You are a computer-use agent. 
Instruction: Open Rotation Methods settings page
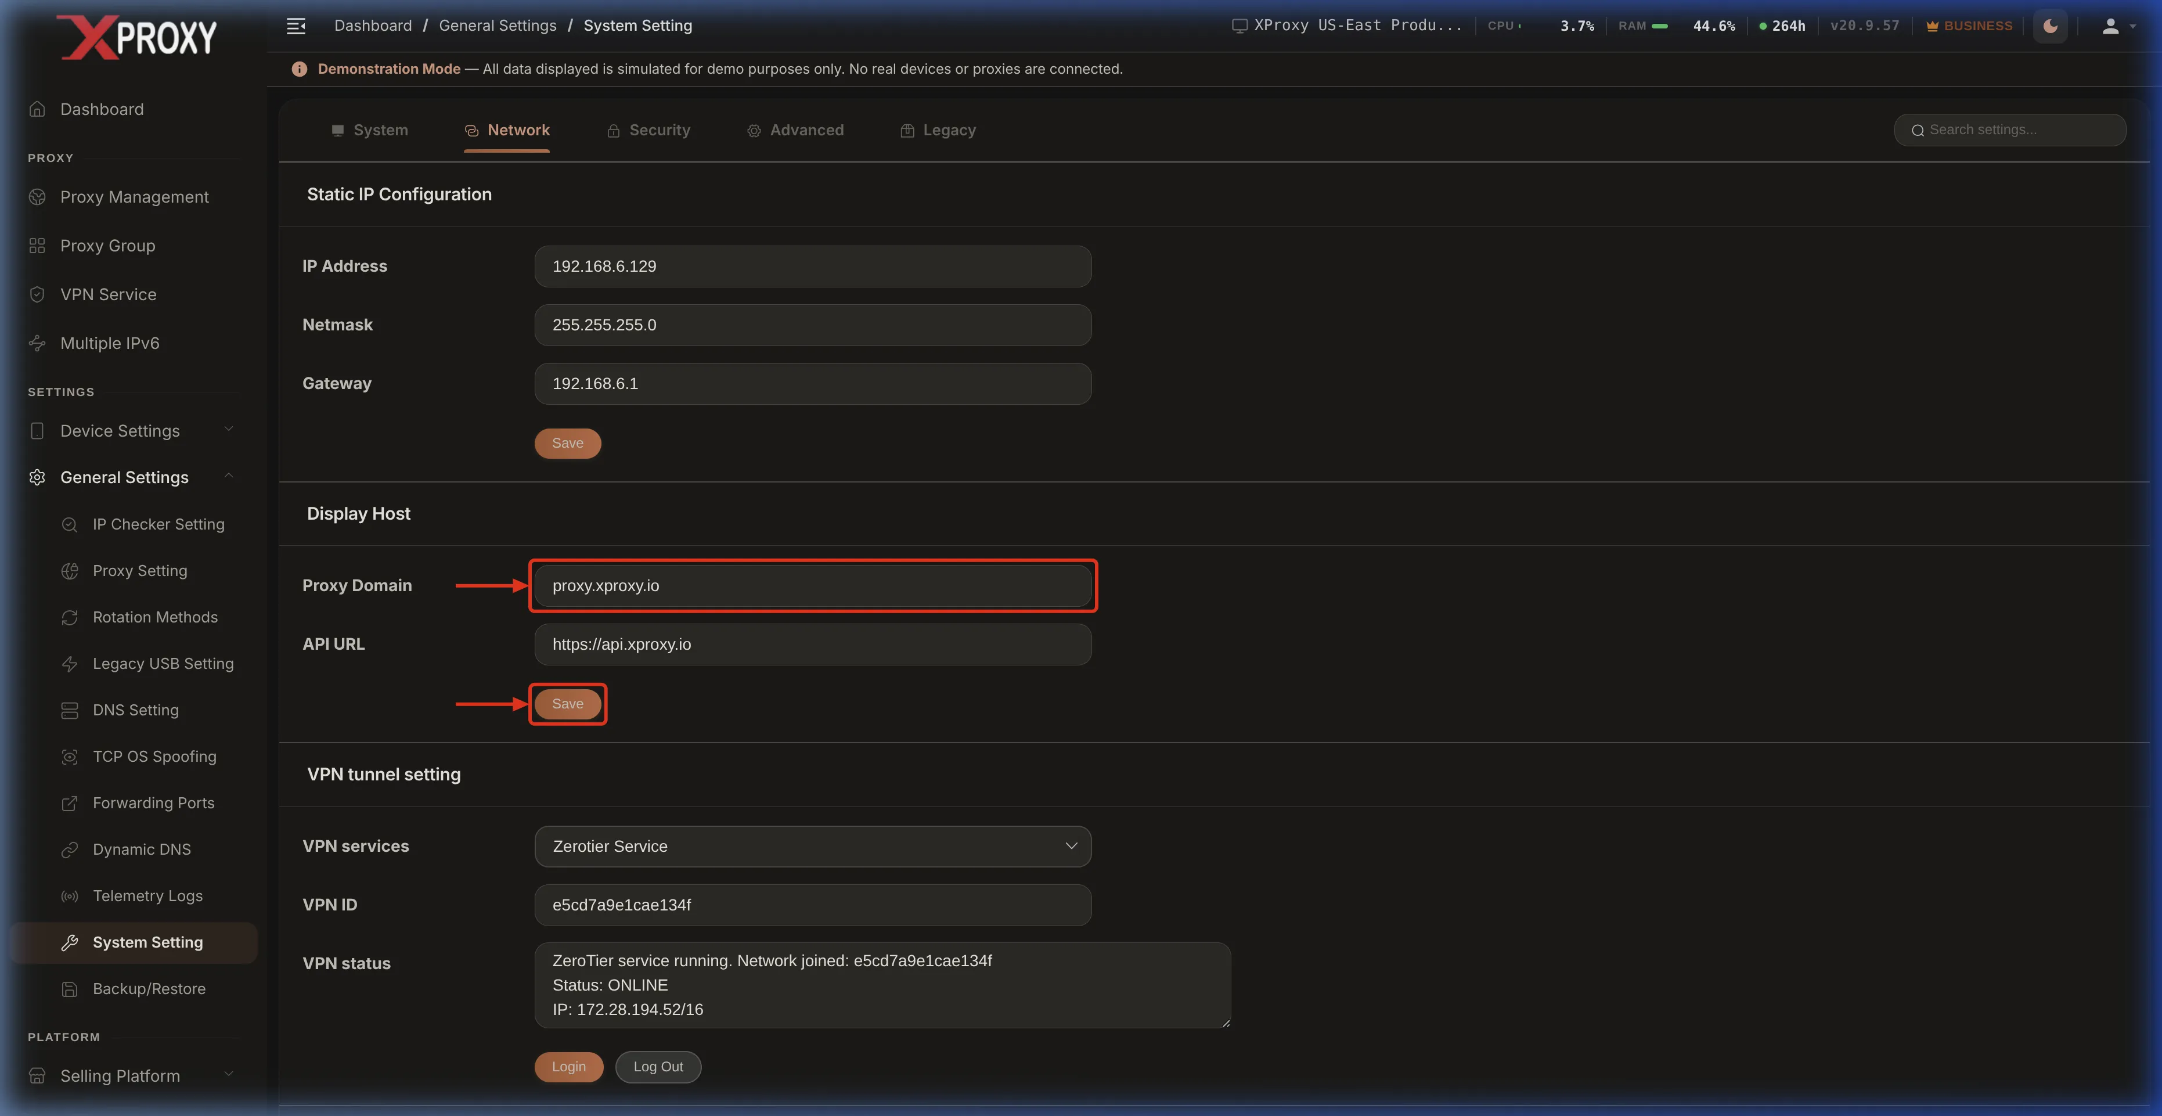[155, 618]
